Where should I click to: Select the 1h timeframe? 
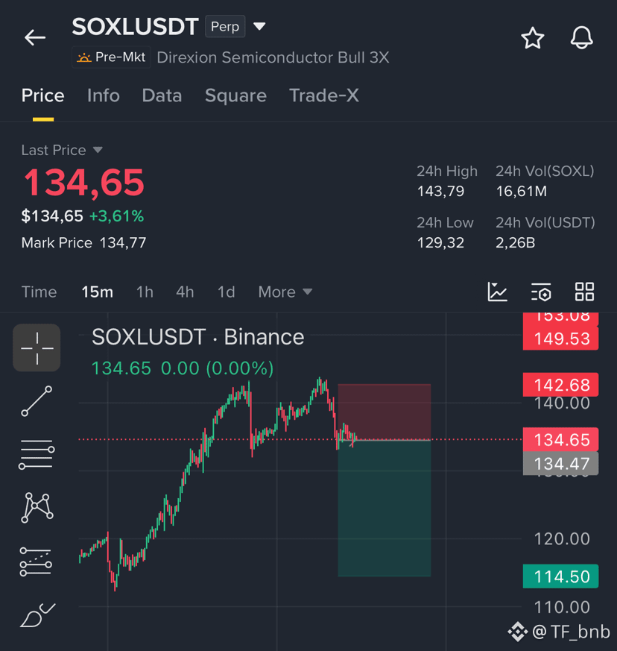pyautogui.click(x=145, y=292)
